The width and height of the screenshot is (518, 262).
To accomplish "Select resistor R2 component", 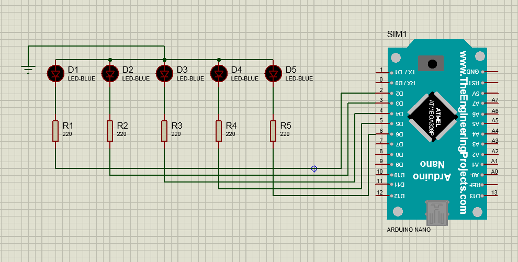I will [110, 131].
